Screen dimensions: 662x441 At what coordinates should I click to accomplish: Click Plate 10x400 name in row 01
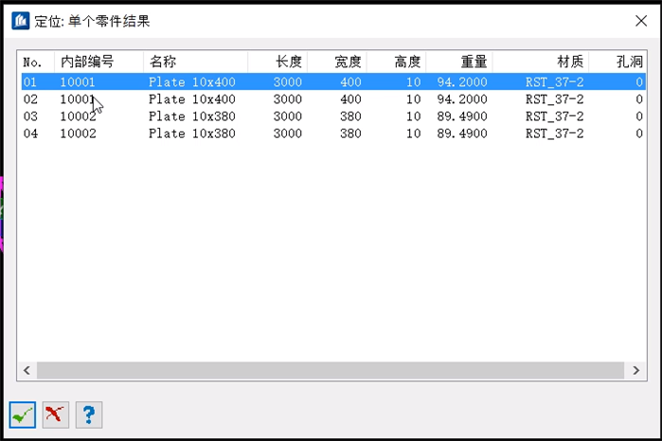192,82
